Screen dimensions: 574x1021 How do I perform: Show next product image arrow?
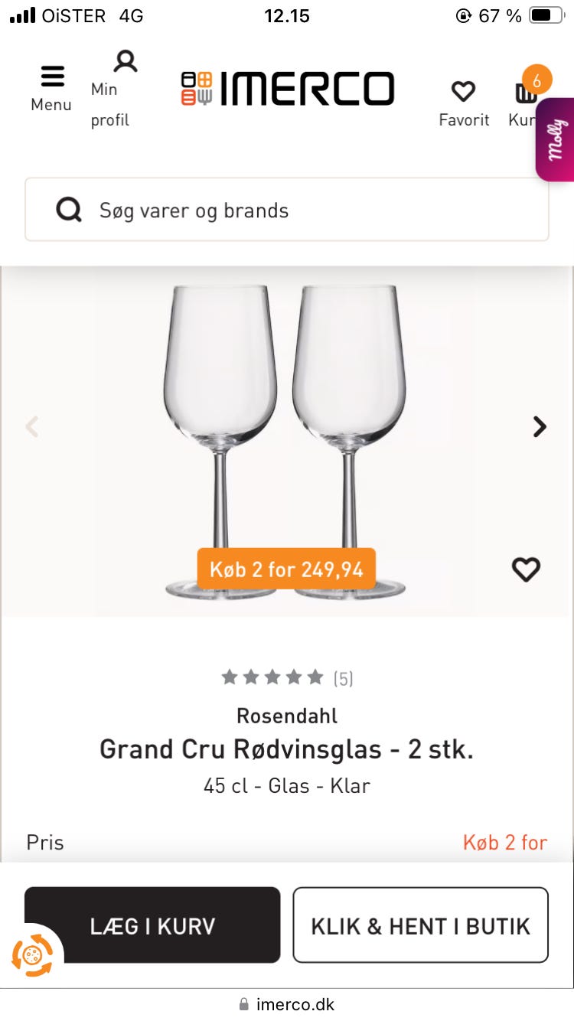540,426
